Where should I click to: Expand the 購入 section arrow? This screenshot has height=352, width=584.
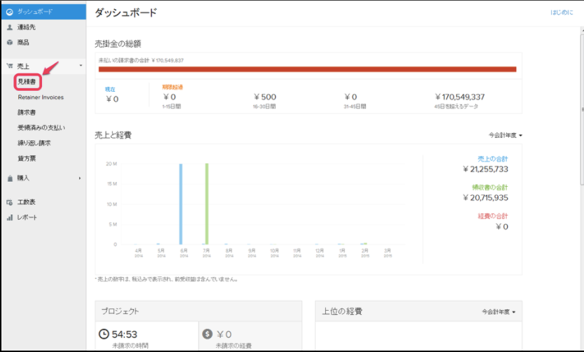[x=80, y=178]
